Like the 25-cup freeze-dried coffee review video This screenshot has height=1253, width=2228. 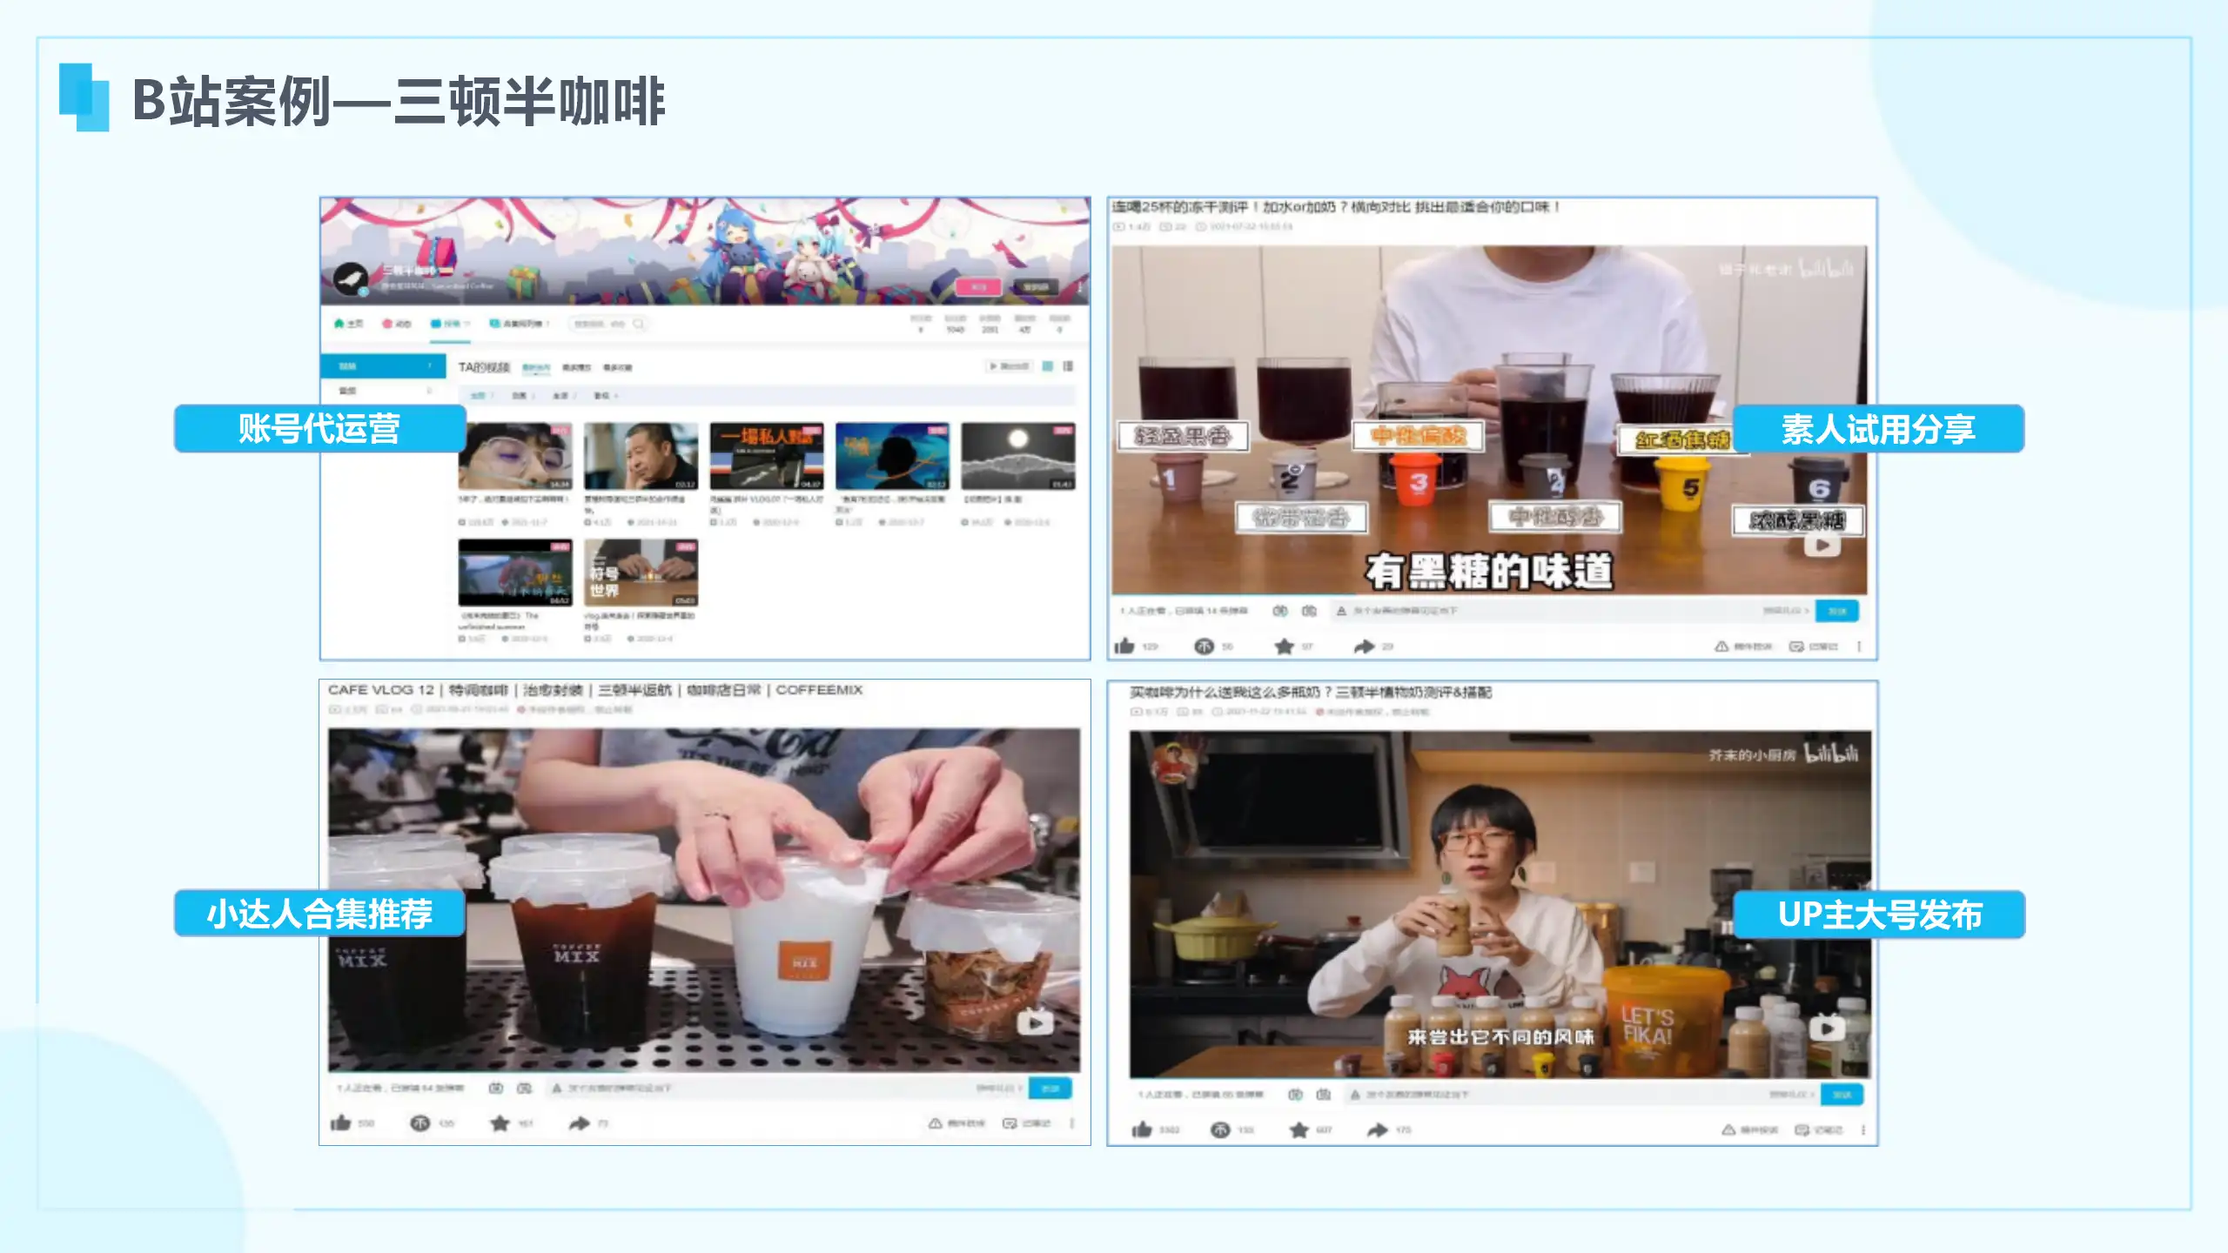click(1124, 646)
